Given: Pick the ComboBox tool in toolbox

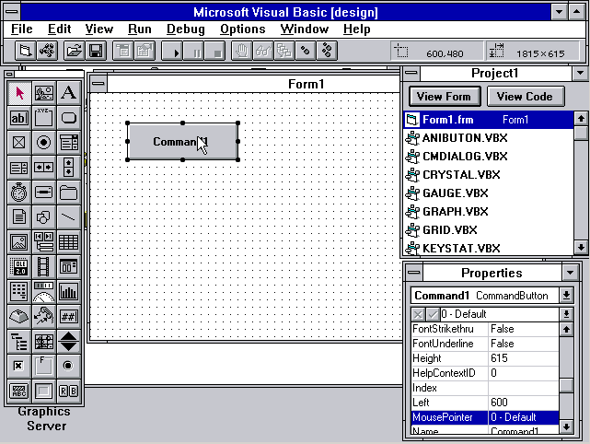Looking at the screenshot, I should pos(68,143).
